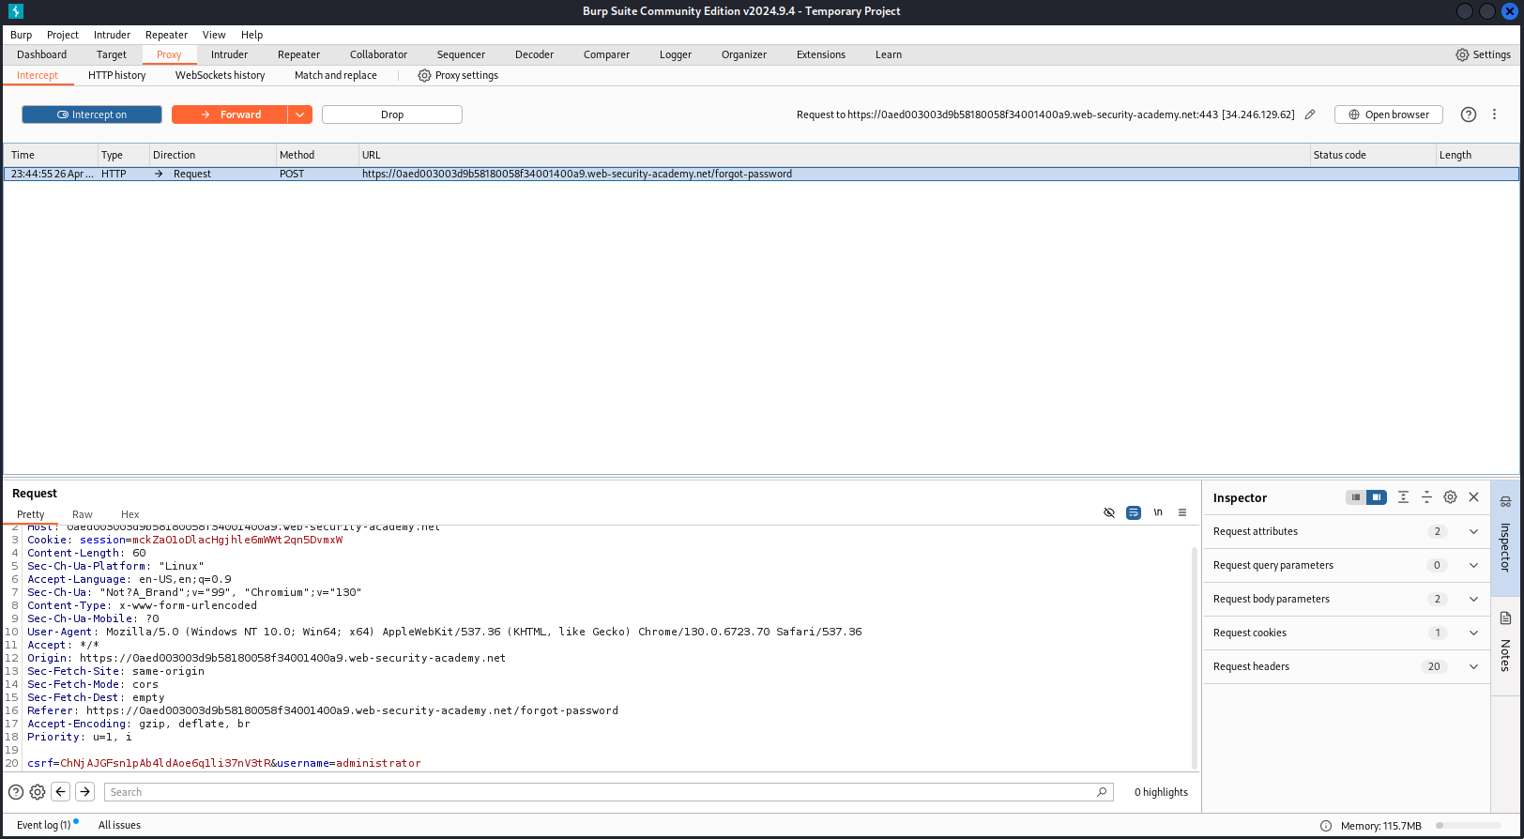Switch to the Decoder tab
1524x839 pixels.
click(x=534, y=54)
